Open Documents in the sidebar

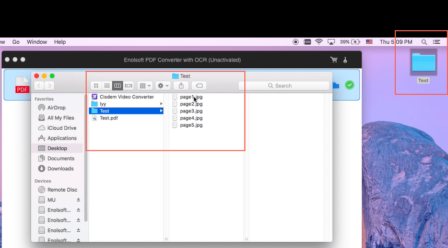[61, 158]
